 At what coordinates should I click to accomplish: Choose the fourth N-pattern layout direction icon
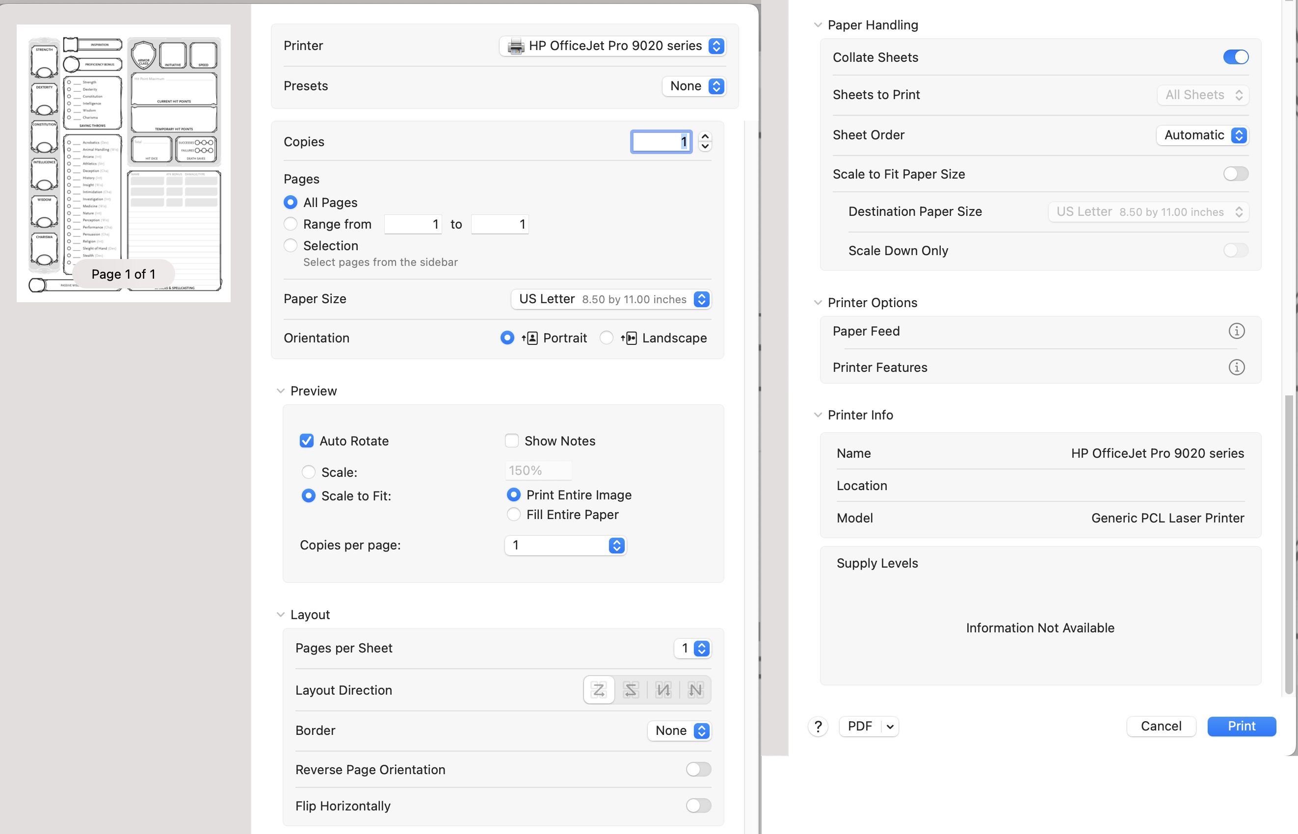pyautogui.click(x=695, y=690)
